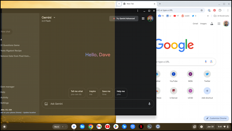Open Google Play Store shelf icon
Screen dimensions: 232x131
(116, 127)
